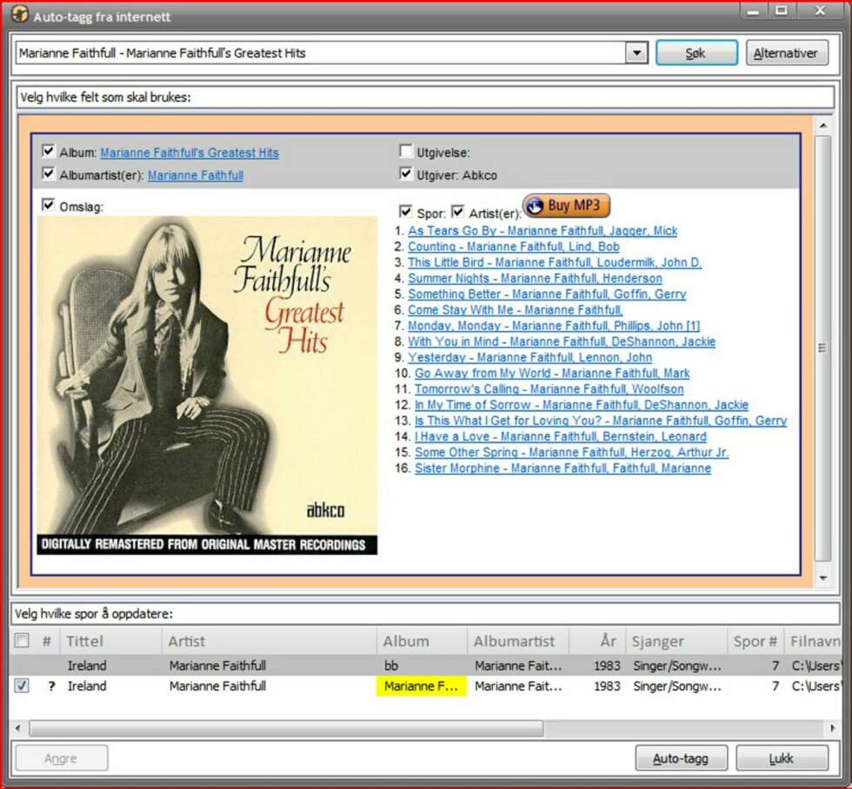Click the Søk search button
The image size is (852, 789).
point(696,53)
